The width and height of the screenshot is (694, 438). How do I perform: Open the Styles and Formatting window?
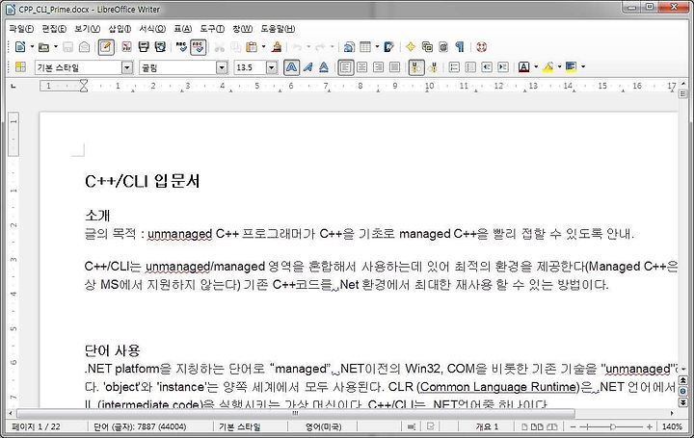(20, 67)
